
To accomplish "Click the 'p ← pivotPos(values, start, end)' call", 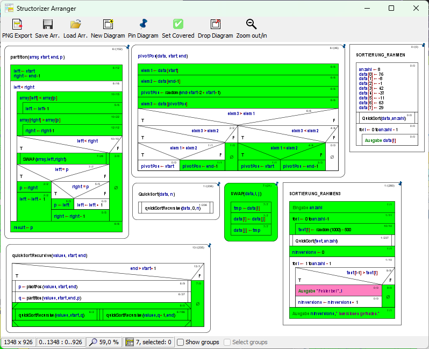I will (102, 286).
